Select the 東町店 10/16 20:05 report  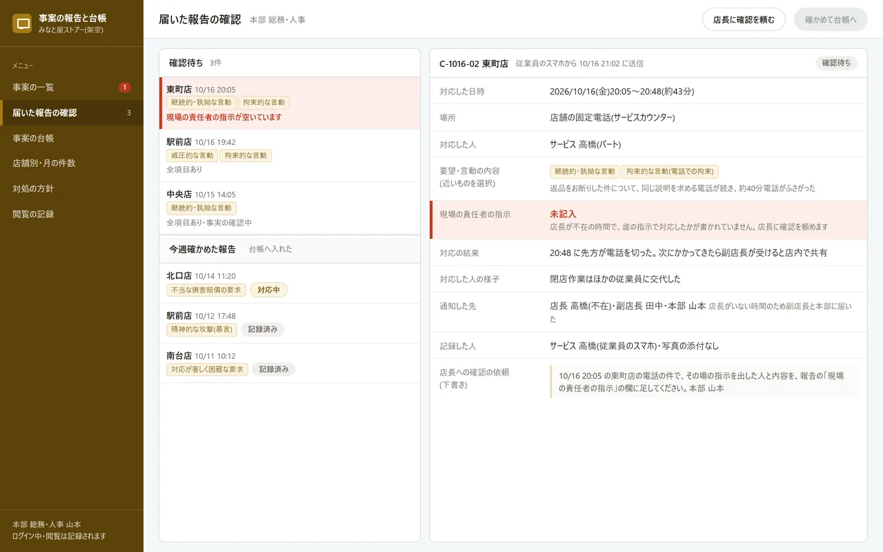(x=290, y=103)
